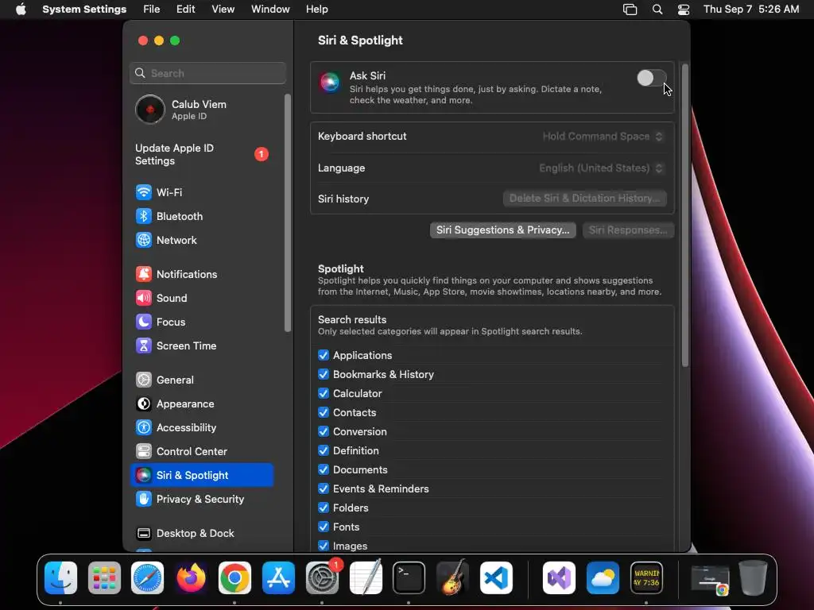
Task: Uncheck Documents checkbox
Action: pos(324,469)
